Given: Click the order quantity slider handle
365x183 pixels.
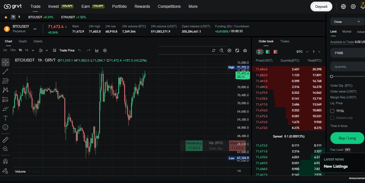Looking at the screenshot, I should click(x=331, y=76).
